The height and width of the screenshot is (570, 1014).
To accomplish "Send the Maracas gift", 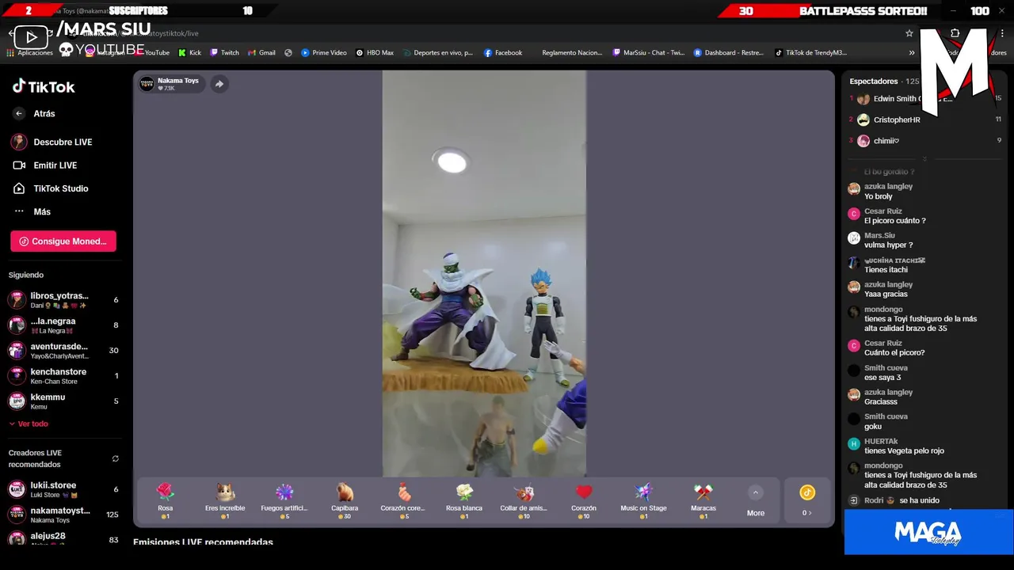I will (703, 501).
